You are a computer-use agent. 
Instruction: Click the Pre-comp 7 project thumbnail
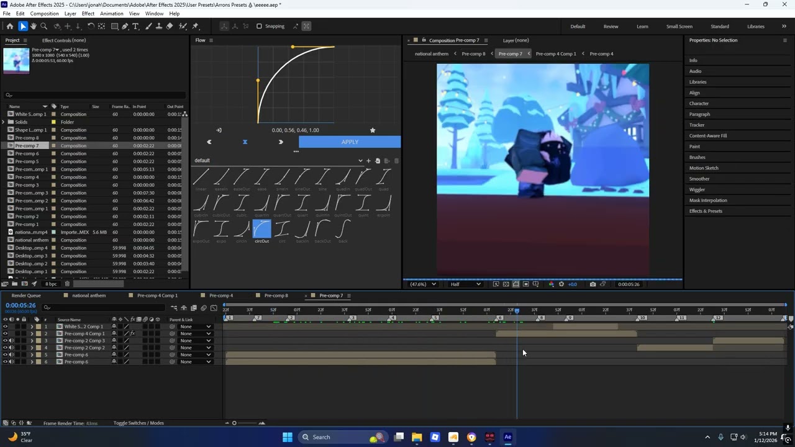tap(16, 60)
